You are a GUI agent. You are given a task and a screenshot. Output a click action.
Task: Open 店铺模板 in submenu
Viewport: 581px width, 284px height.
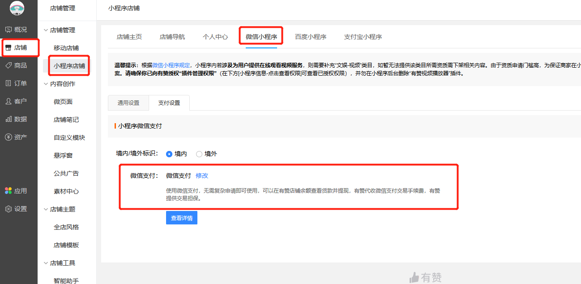pos(66,245)
